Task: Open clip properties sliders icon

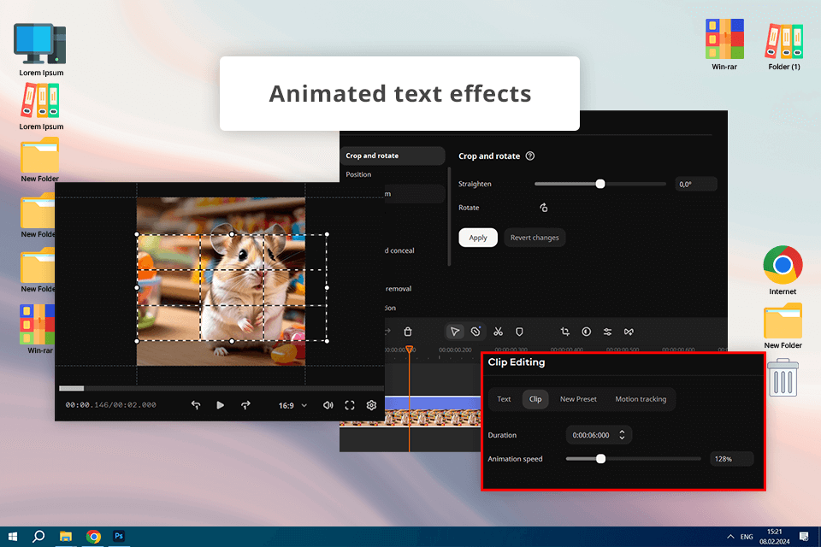Action: (x=607, y=332)
